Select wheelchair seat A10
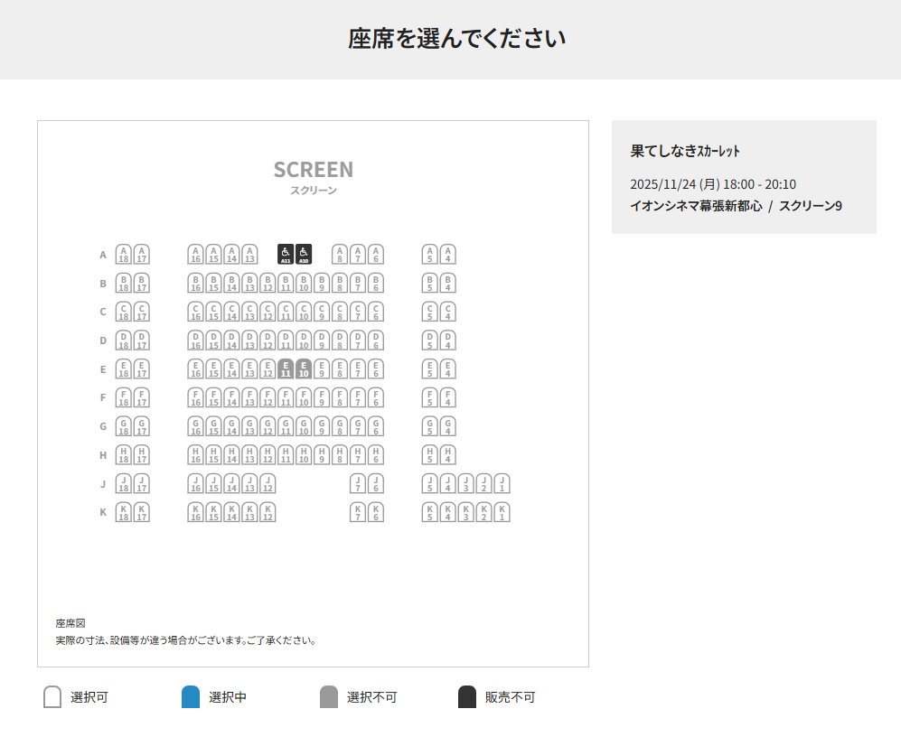This screenshot has width=901, height=737. point(304,255)
